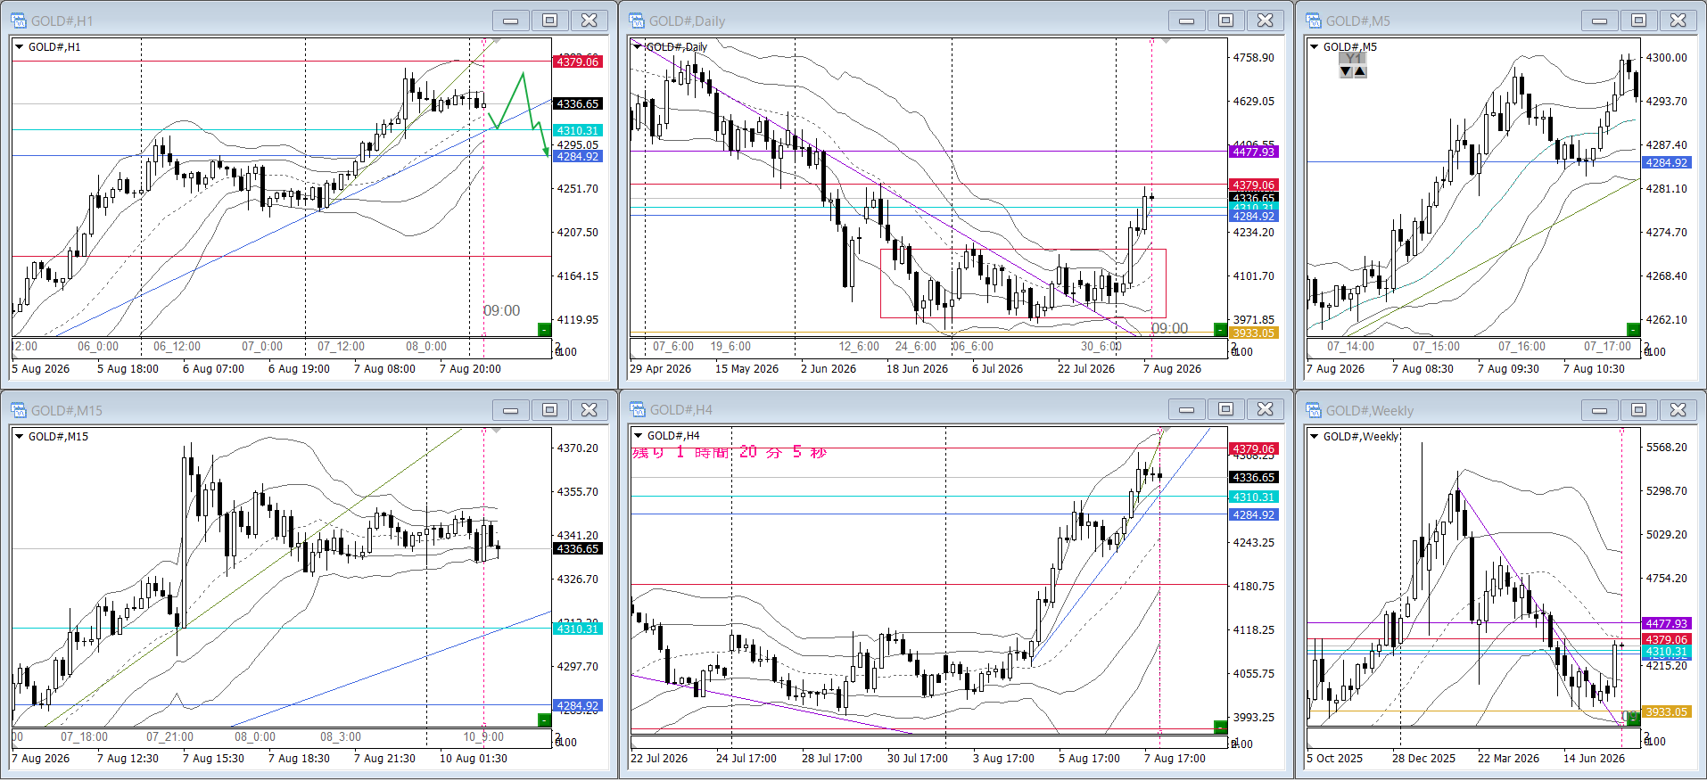The height and width of the screenshot is (781, 1707).
Task: Click the black 4336.65 price label in H1
Action: [578, 104]
